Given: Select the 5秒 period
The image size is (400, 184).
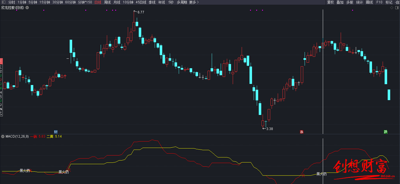Looking at the screenshot, I should coord(171,2).
